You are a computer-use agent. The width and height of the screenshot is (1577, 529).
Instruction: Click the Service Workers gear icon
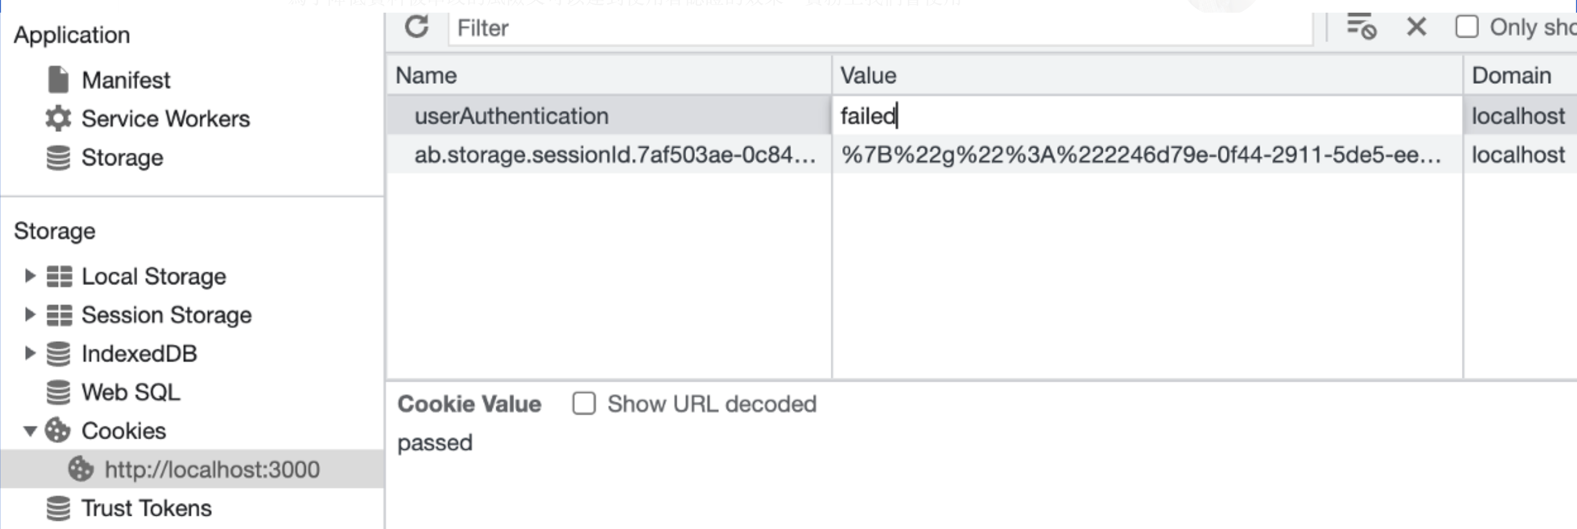click(58, 119)
